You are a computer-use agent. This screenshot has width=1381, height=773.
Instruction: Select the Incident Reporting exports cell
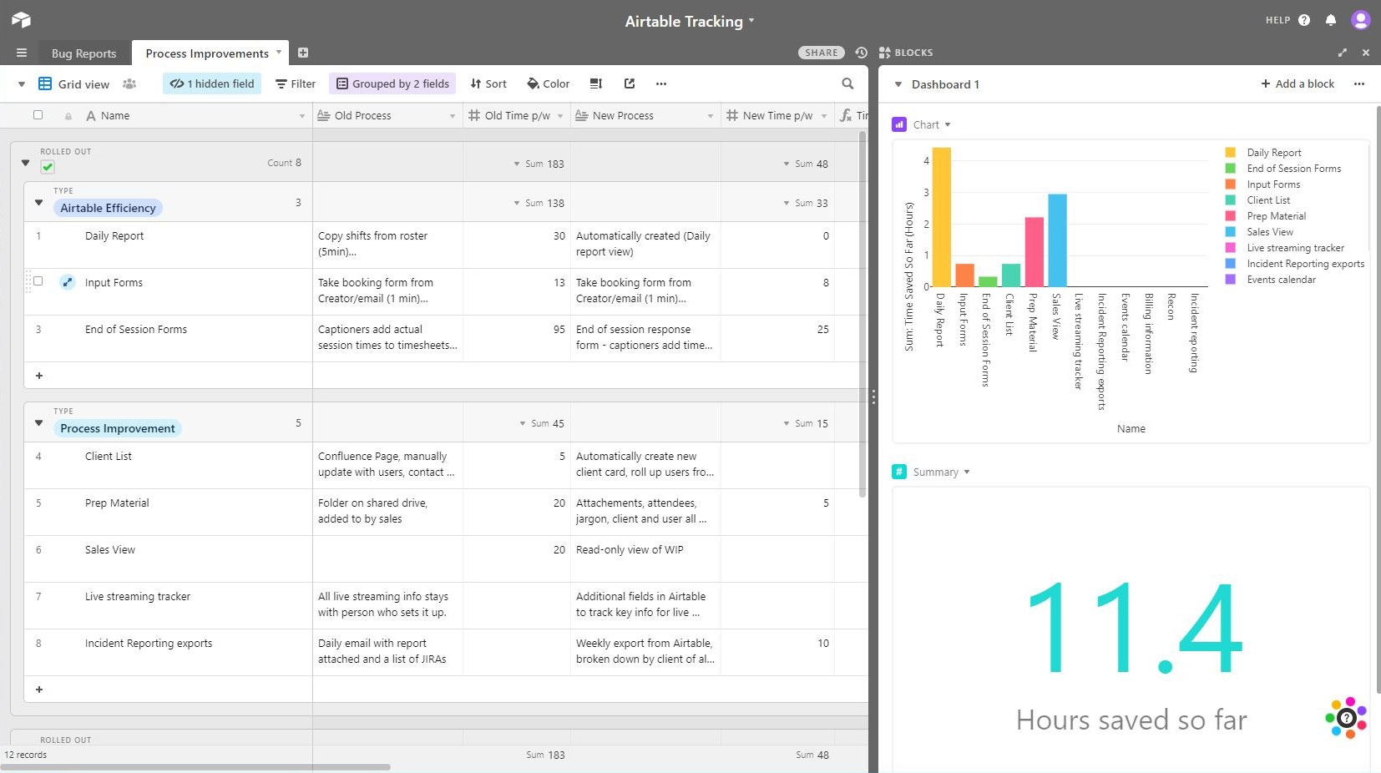pos(168,652)
